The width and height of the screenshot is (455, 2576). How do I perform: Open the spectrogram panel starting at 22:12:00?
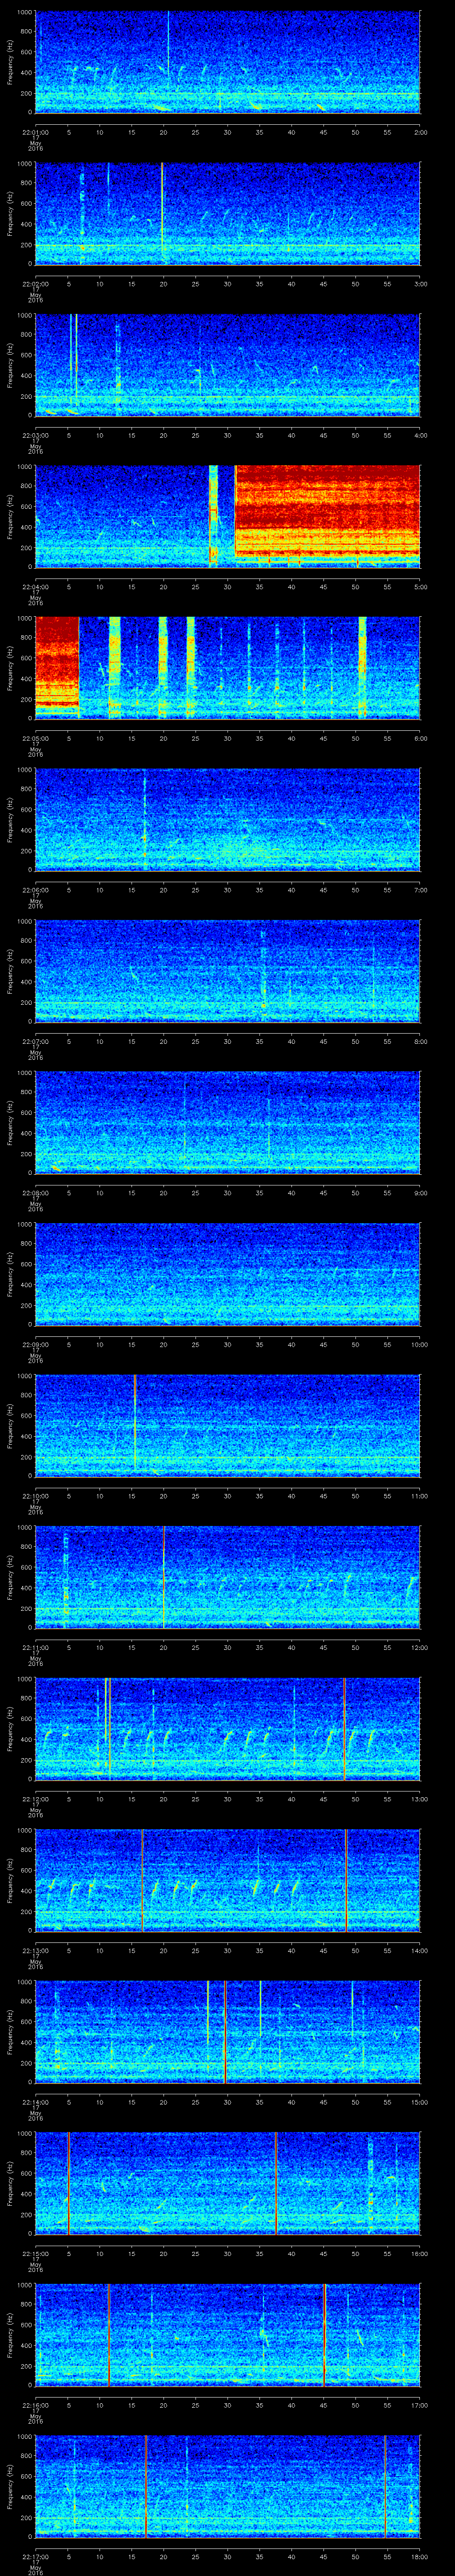pyautogui.click(x=227, y=1728)
